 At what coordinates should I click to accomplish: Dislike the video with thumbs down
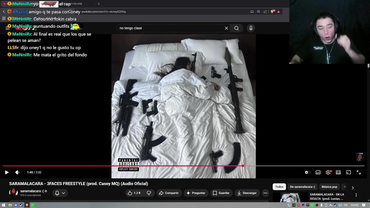pyautogui.click(x=149, y=193)
